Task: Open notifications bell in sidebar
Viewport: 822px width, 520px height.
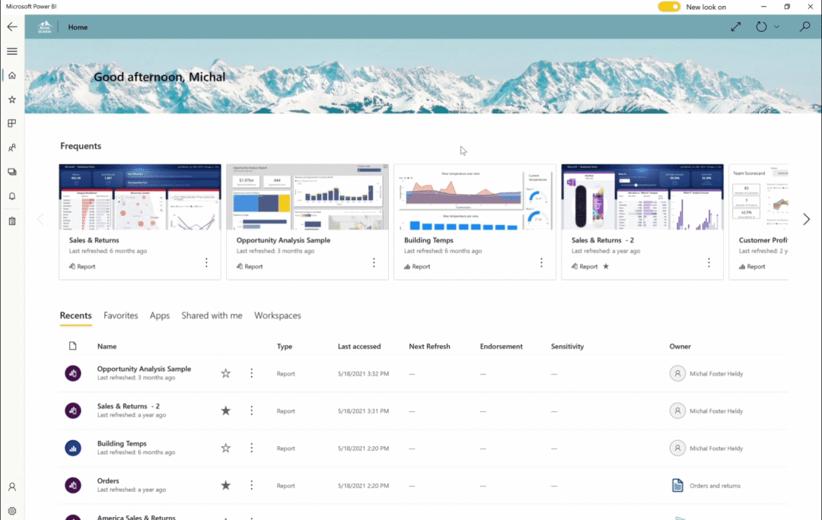Action: tap(12, 196)
